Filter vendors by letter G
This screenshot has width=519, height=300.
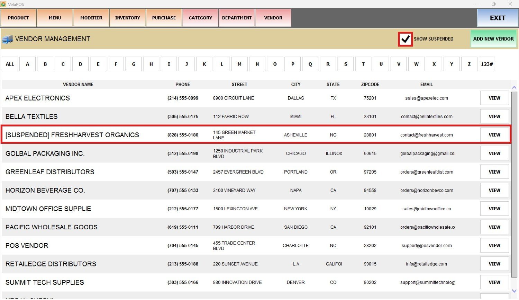coord(134,64)
